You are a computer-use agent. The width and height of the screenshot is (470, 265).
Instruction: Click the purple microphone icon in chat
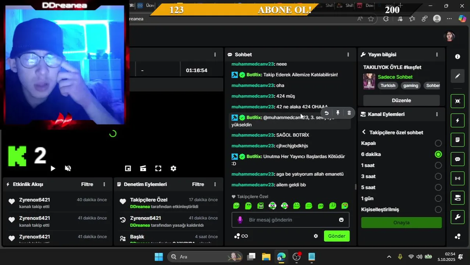coord(240,220)
